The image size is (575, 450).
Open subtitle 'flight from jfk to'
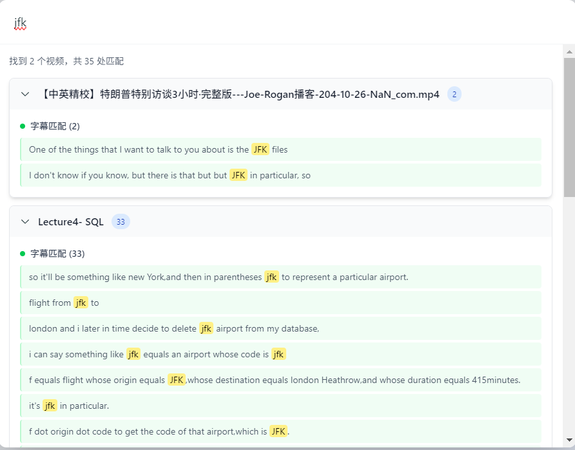click(x=281, y=303)
